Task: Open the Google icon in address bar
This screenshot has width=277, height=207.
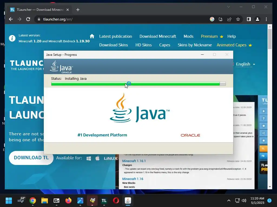Action: (x=212, y=19)
